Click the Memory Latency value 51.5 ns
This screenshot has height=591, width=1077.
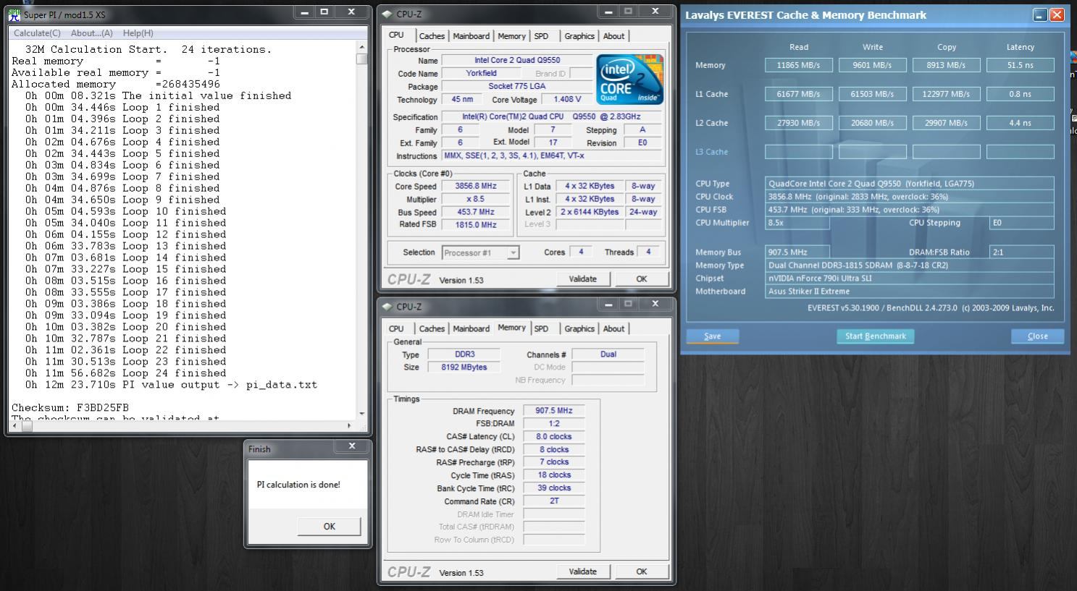point(1021,65)
